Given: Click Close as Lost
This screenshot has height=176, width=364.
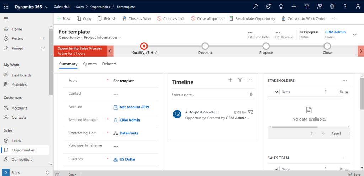Looking at the screenshot, I should pos(171,19).
